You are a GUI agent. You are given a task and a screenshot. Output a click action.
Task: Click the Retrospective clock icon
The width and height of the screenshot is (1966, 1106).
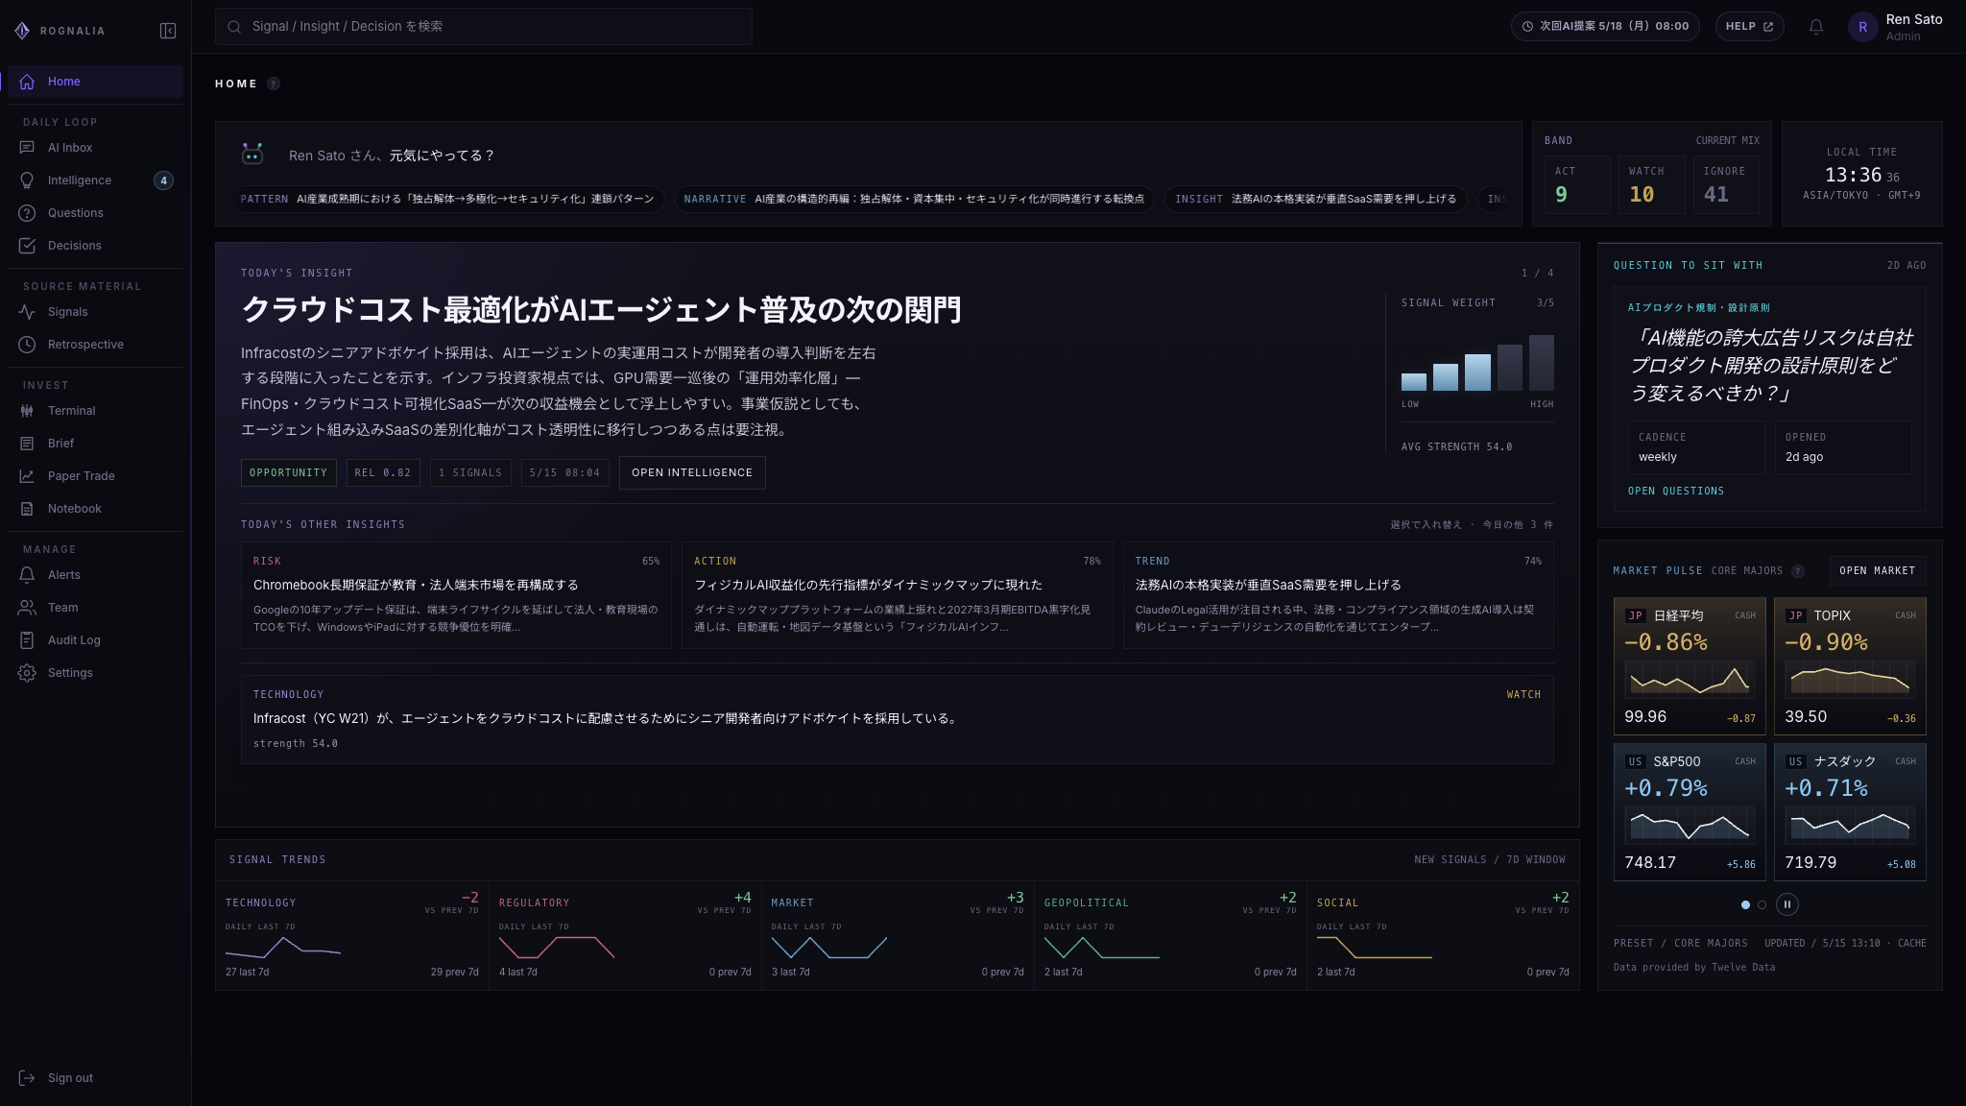pyautogui.click(x=27, y=345)
